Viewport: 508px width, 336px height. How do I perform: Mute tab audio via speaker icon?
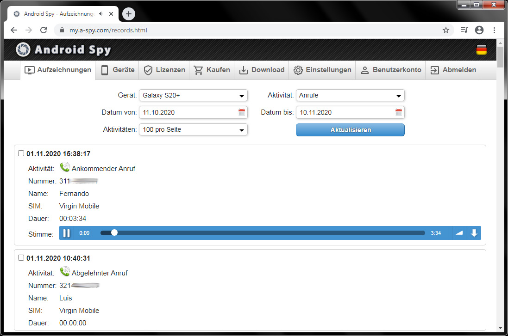101,13
